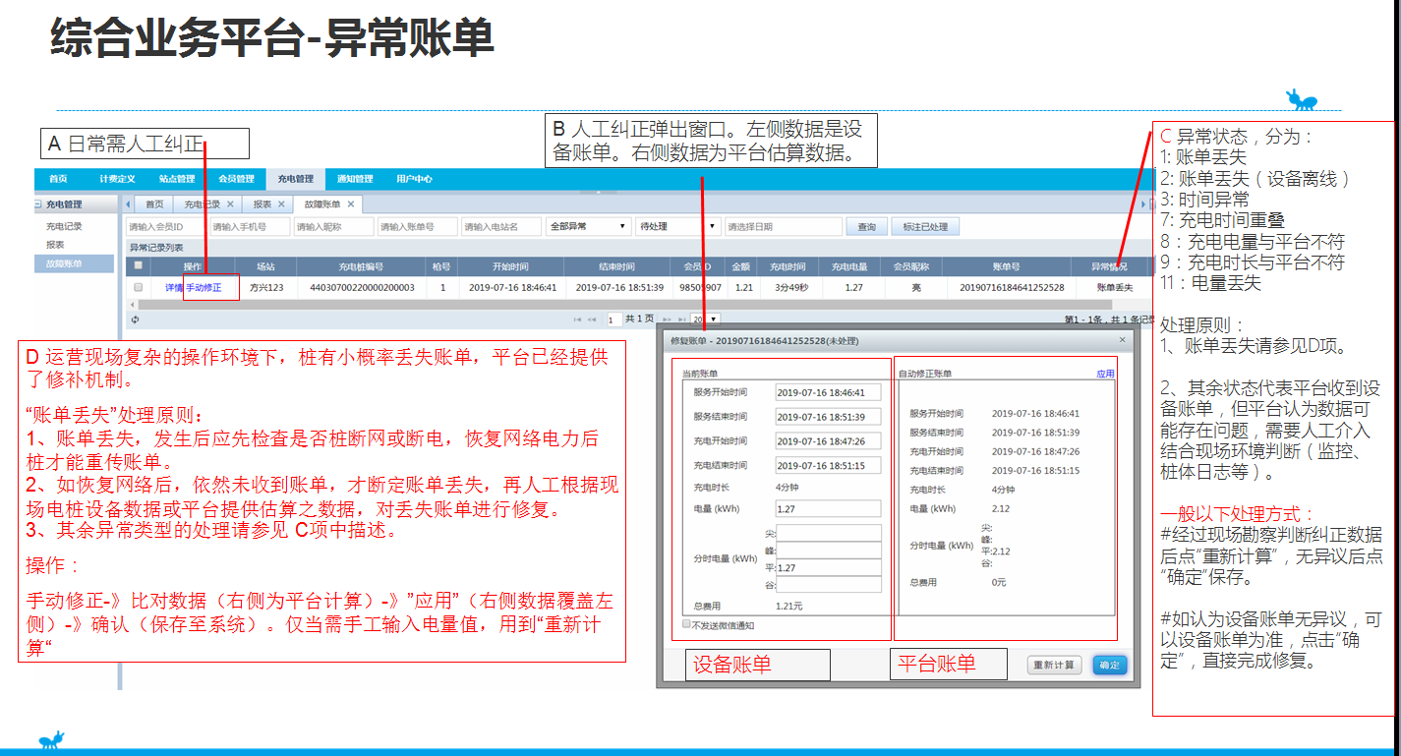Close the 报表 tab with its × icon
This screenshot has height=756, width=1401.
point(280,204)
